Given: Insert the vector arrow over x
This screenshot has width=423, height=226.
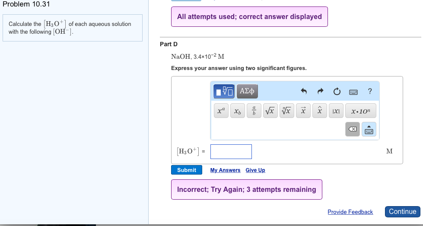Looking at the screenshot, I should [x=303, y=111].
